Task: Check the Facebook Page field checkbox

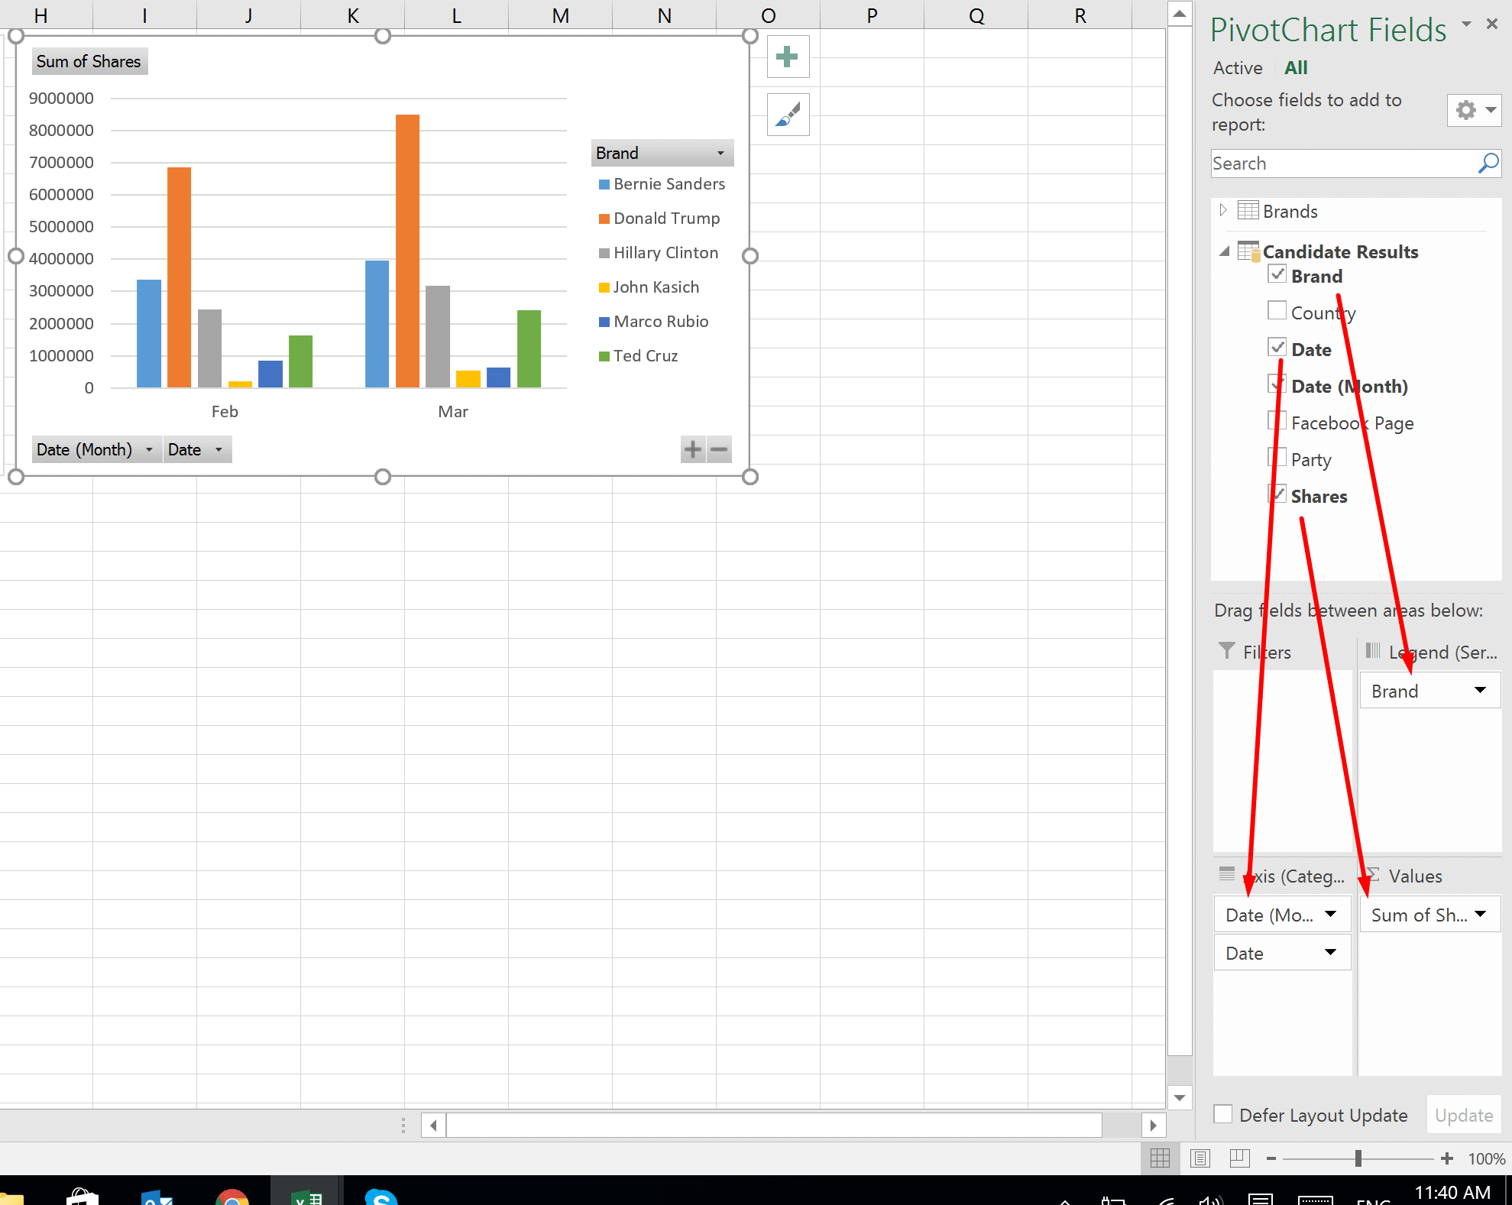Action: coord(1277,420)
